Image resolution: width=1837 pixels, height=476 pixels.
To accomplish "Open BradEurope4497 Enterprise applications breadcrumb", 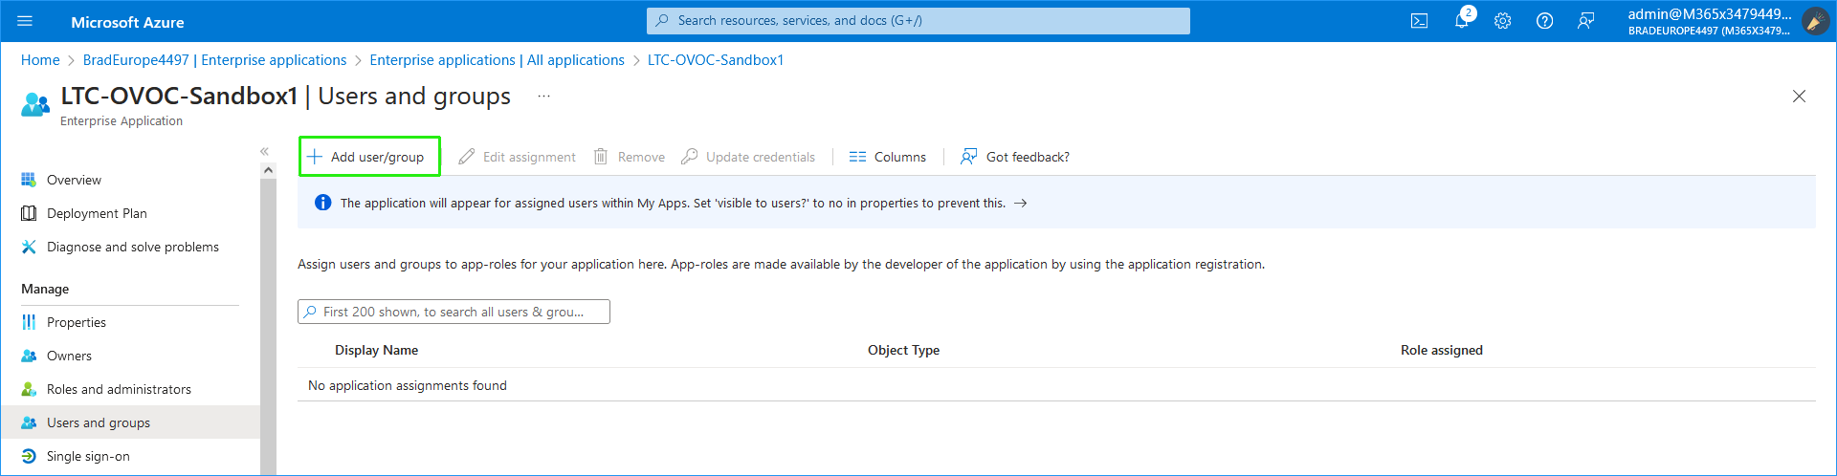I will (x=215, y=60).
